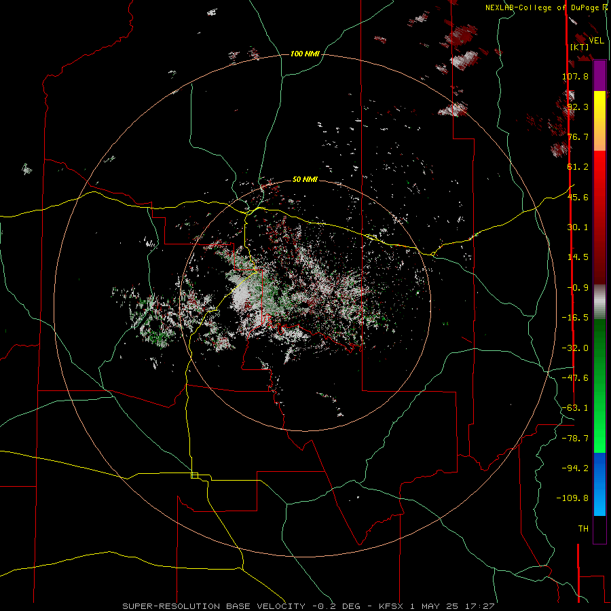Click the -109.8 velocity scale value

[572, 498]
